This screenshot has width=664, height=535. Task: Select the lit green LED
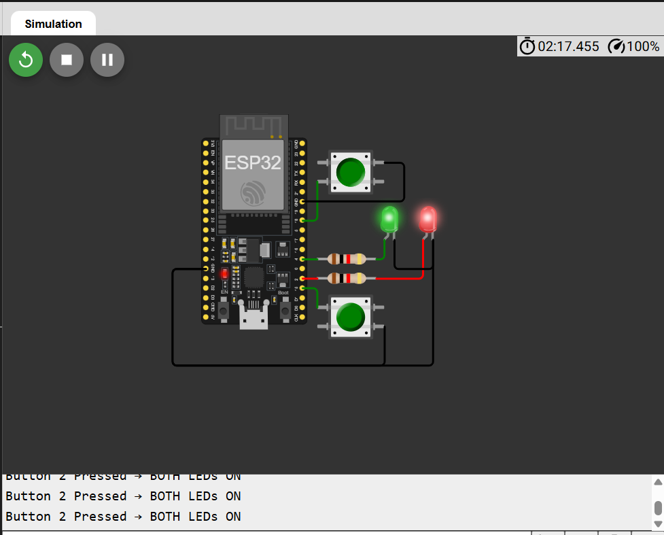pos(389,219)
